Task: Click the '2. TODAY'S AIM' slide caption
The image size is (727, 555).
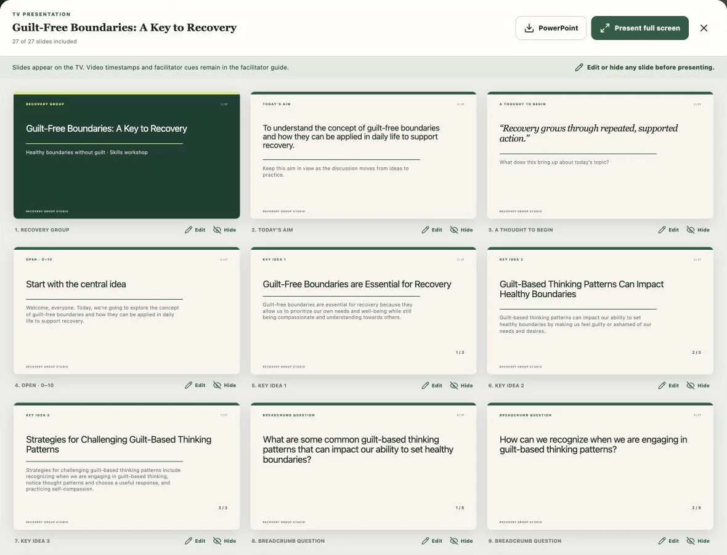Action: tap(272, 230)
